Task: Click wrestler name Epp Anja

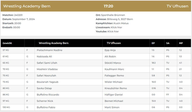Action: point(110,50)
